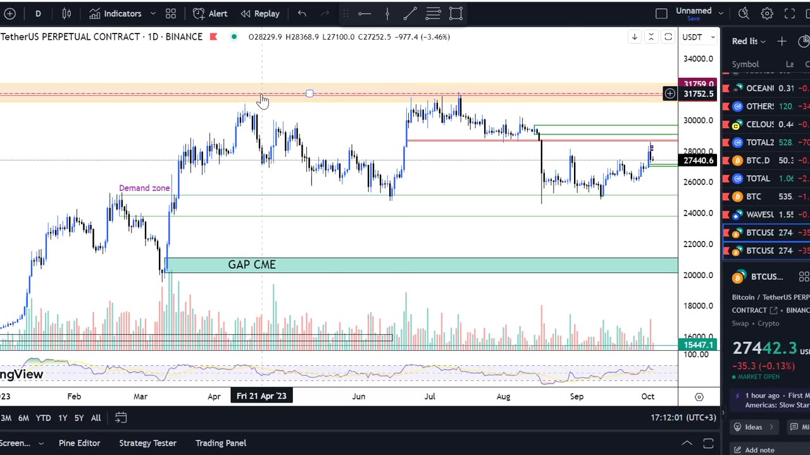Open the Trading Panel tab

coord(220,443)
